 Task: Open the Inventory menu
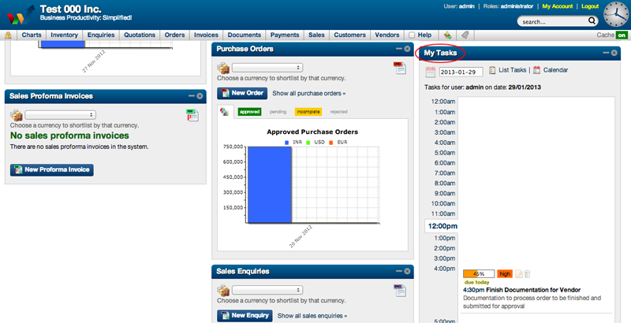(x=64, y=35)
